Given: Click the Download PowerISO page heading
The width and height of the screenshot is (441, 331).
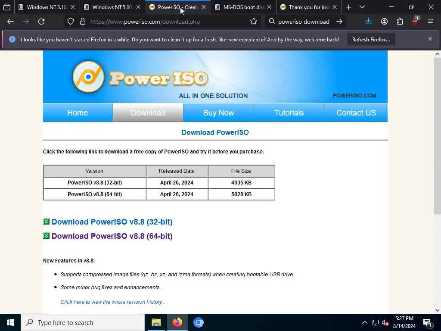Looking at the screenshot, I should tap(215, 132).
